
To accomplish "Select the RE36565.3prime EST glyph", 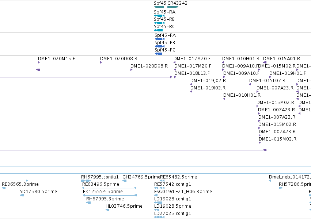I will click(4, 188).
